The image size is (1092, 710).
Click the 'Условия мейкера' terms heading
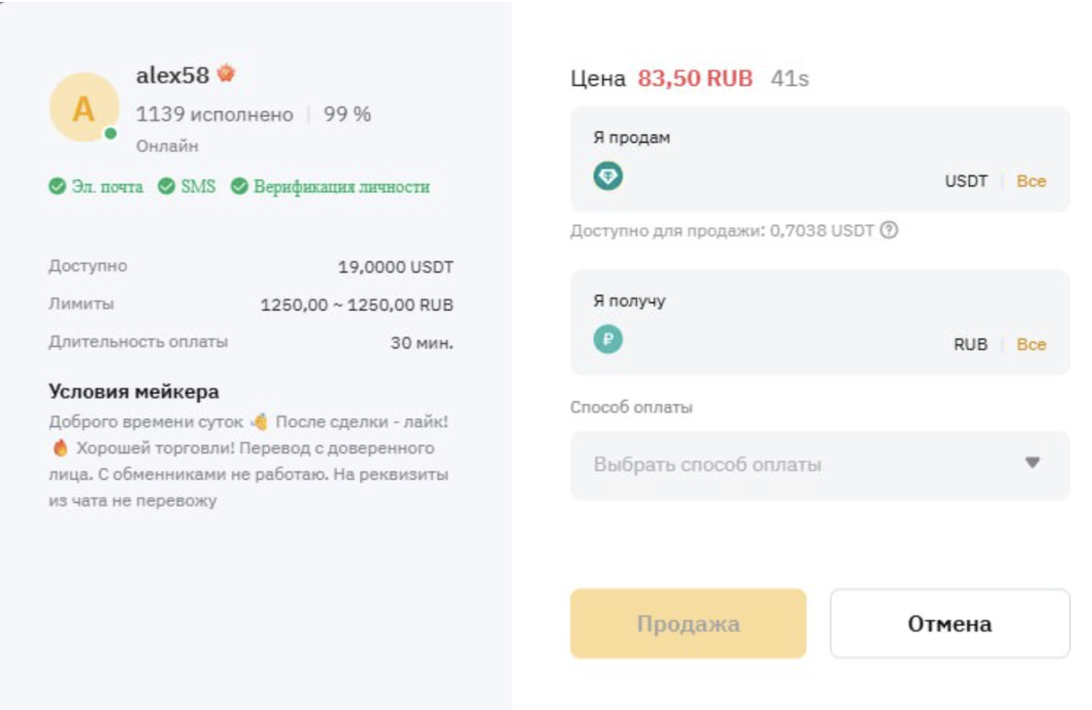tap(134, 392)
